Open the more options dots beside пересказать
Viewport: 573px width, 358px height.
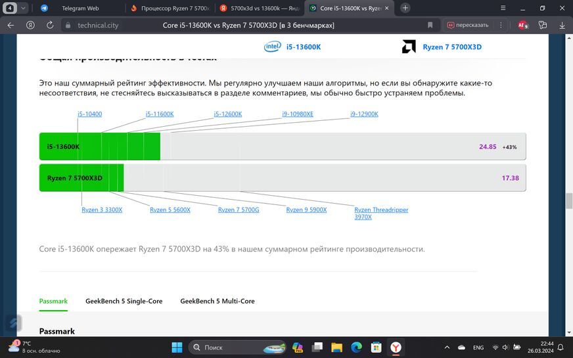[x=501, y=25]
